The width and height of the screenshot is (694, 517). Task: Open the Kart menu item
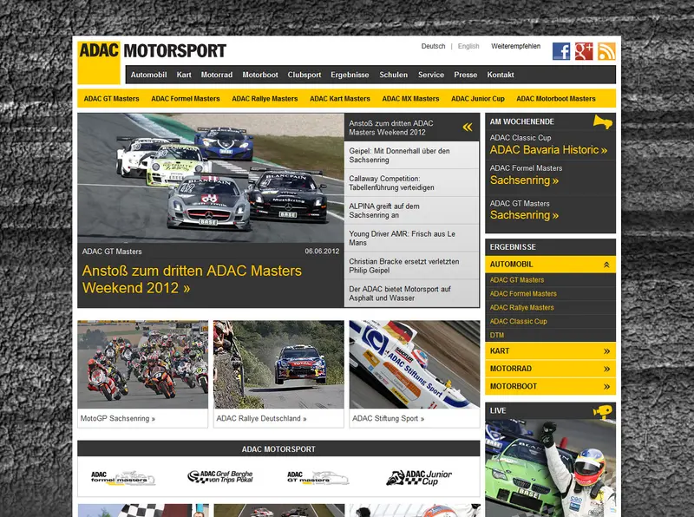(184, 75)
